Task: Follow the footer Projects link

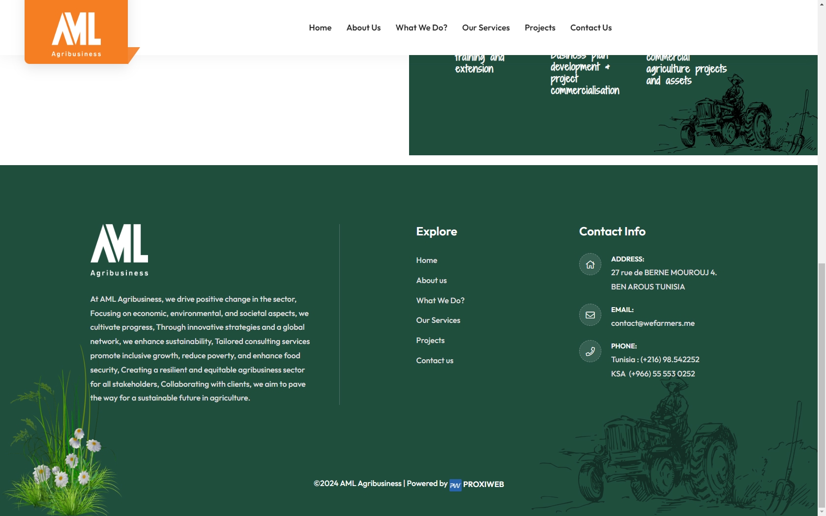Action: point(430,341)
